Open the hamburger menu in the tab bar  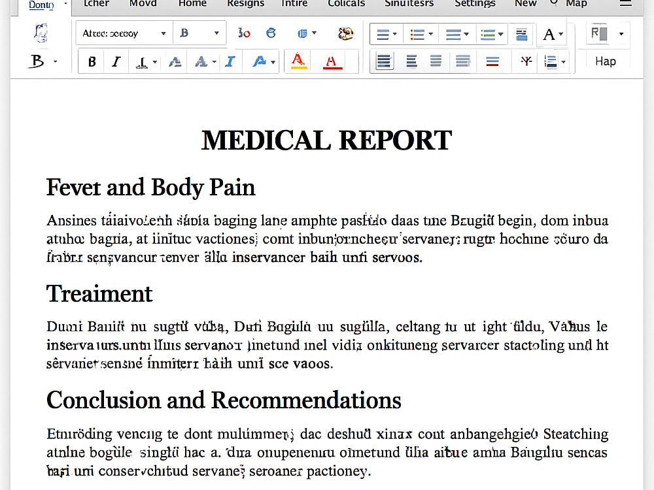click(626, 3)
